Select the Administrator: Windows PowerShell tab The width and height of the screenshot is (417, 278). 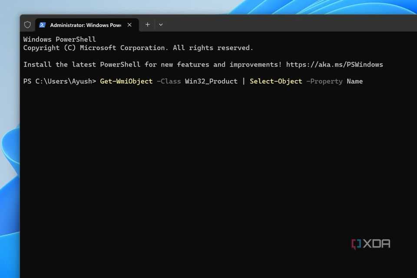click(x=87, y=25)
